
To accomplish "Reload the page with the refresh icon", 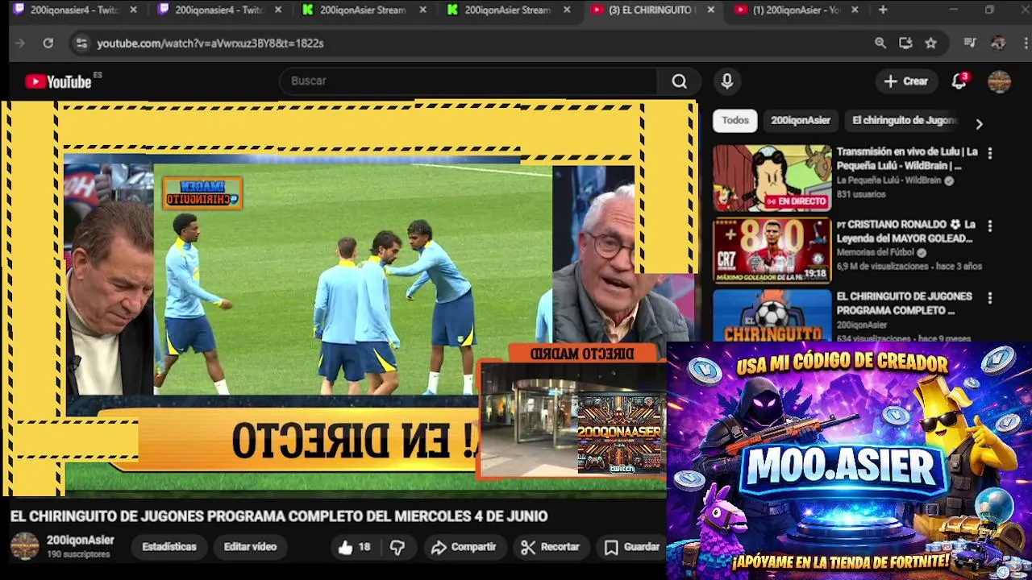I will [x=48, y=43].
